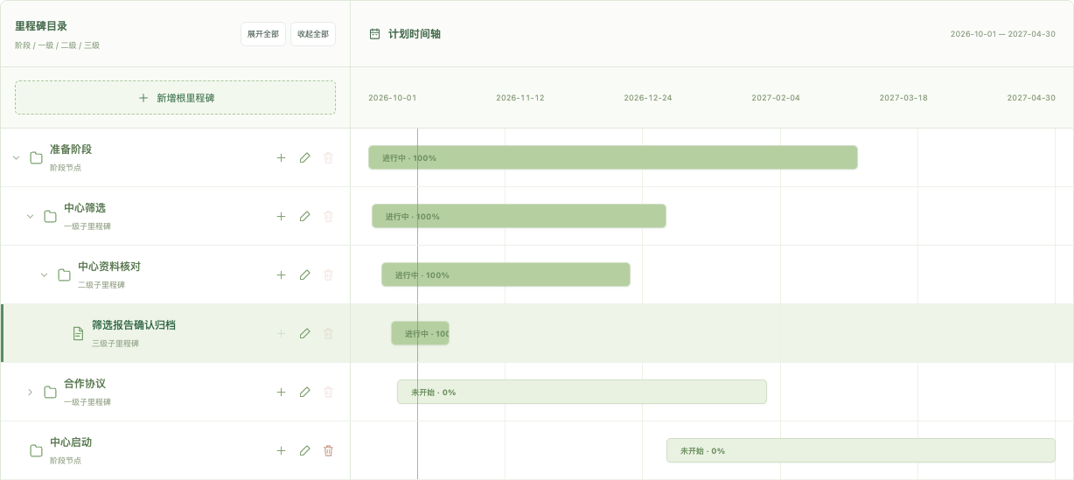Select the 筛选报告确认归档 tree row
This screenshot has height=480, width=1074.
point(175,334)
